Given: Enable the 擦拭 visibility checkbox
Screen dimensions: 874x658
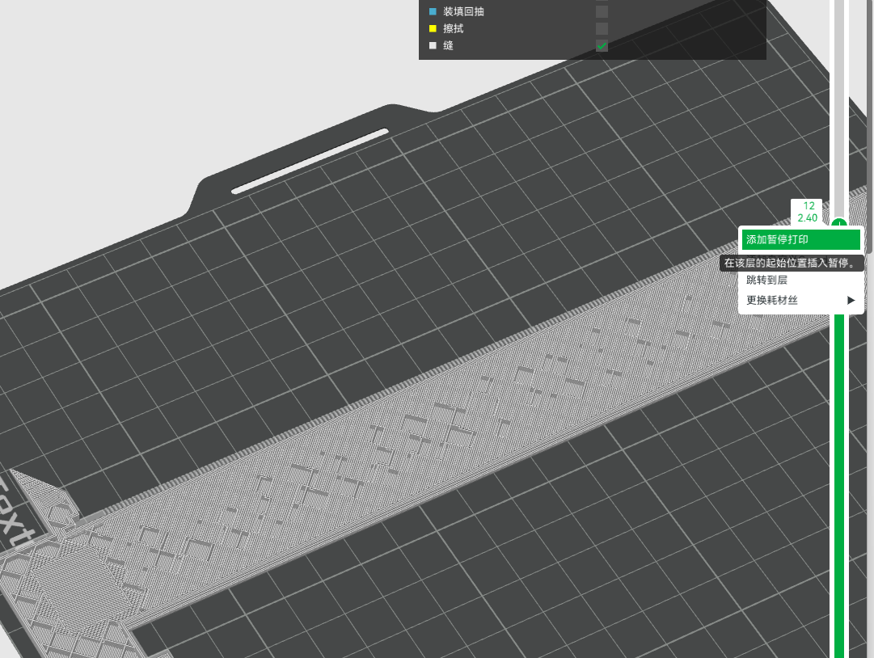Looking at the screenshot, I should 602,28.
